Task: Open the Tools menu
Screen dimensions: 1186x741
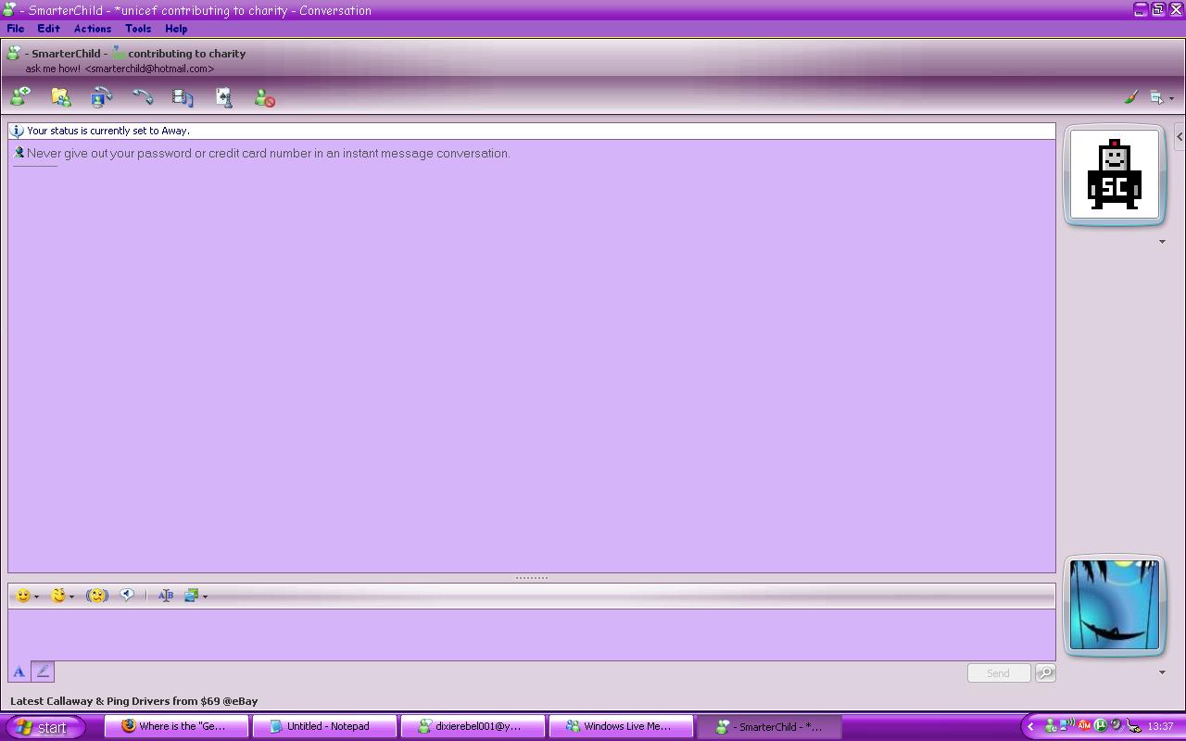Action: click(x=138, y=29)
